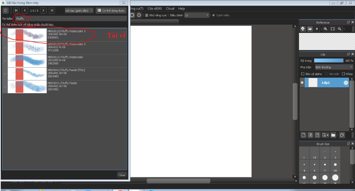Zoom in the Reference panel

[326, 29]
